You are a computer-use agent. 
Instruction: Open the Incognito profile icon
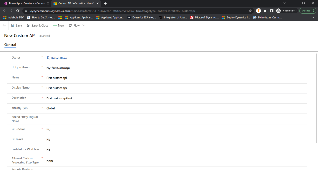(279, 11)
